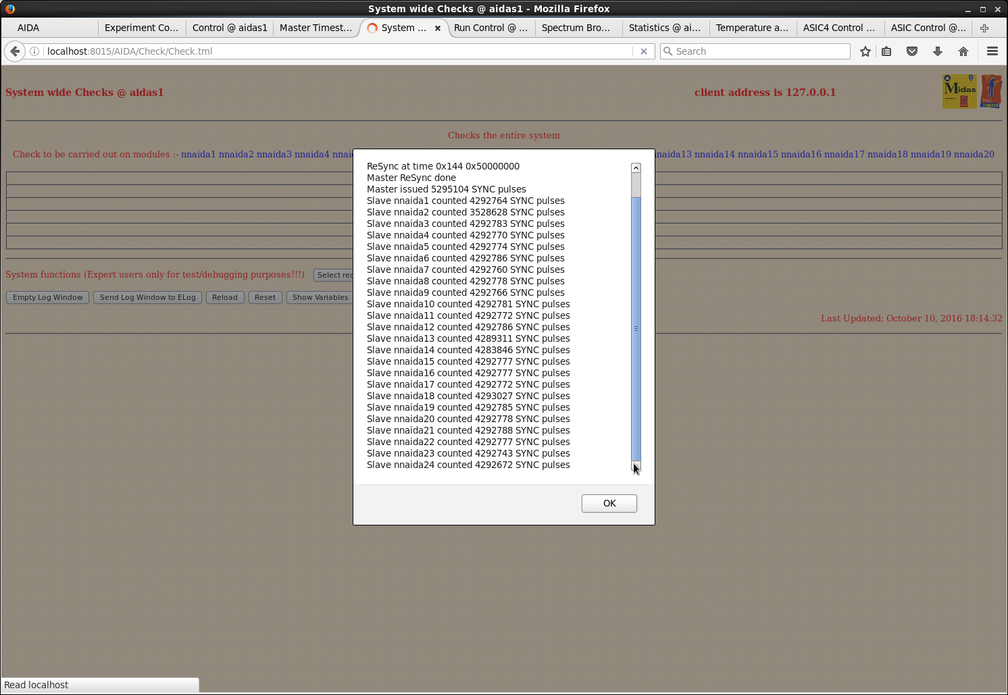Click the Firefox logo in title bar
This screenshot has height=695, width=1008.
(x=9, y=9)
